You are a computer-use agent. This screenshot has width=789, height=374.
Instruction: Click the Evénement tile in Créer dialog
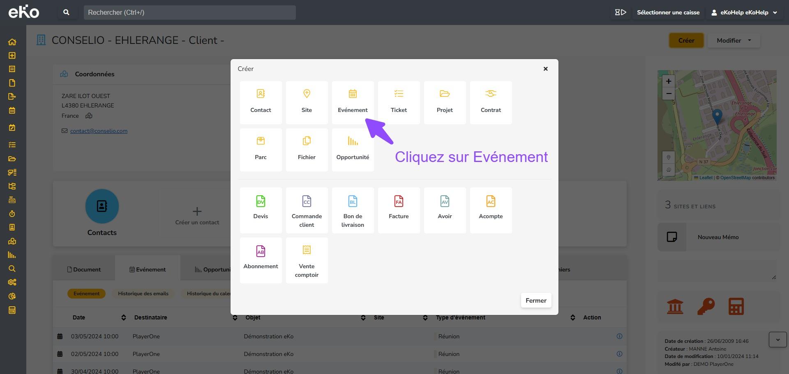click(353, 102)
